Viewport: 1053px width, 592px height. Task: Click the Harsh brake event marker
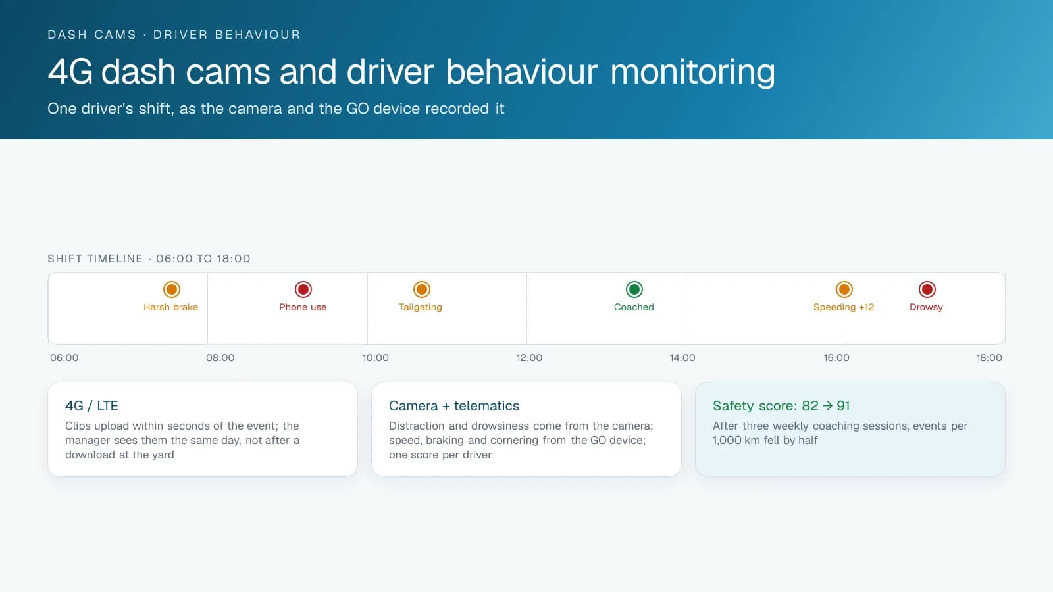pyautogui.click(x=172, y=289)
